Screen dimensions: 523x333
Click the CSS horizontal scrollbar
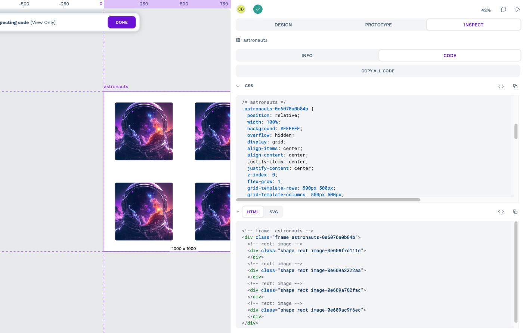click(328, 200)
